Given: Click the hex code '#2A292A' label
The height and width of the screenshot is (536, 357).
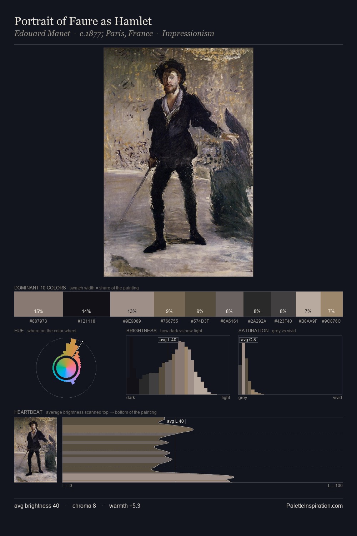Looking at the screenshot, I should point(257,321).
